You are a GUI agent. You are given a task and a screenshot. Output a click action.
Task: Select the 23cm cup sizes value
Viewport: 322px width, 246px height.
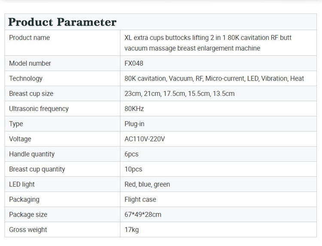[179, 93]
